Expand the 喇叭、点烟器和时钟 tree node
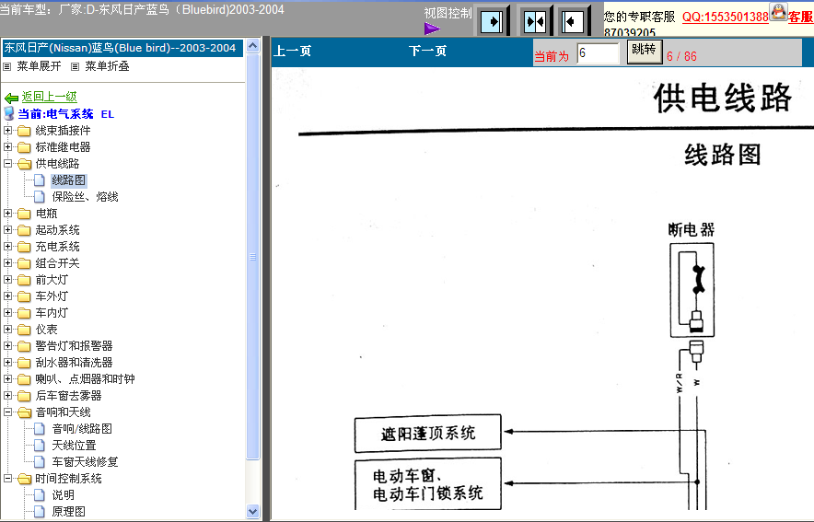This screenshot has height=522, width=814. (x=7, y=378)
